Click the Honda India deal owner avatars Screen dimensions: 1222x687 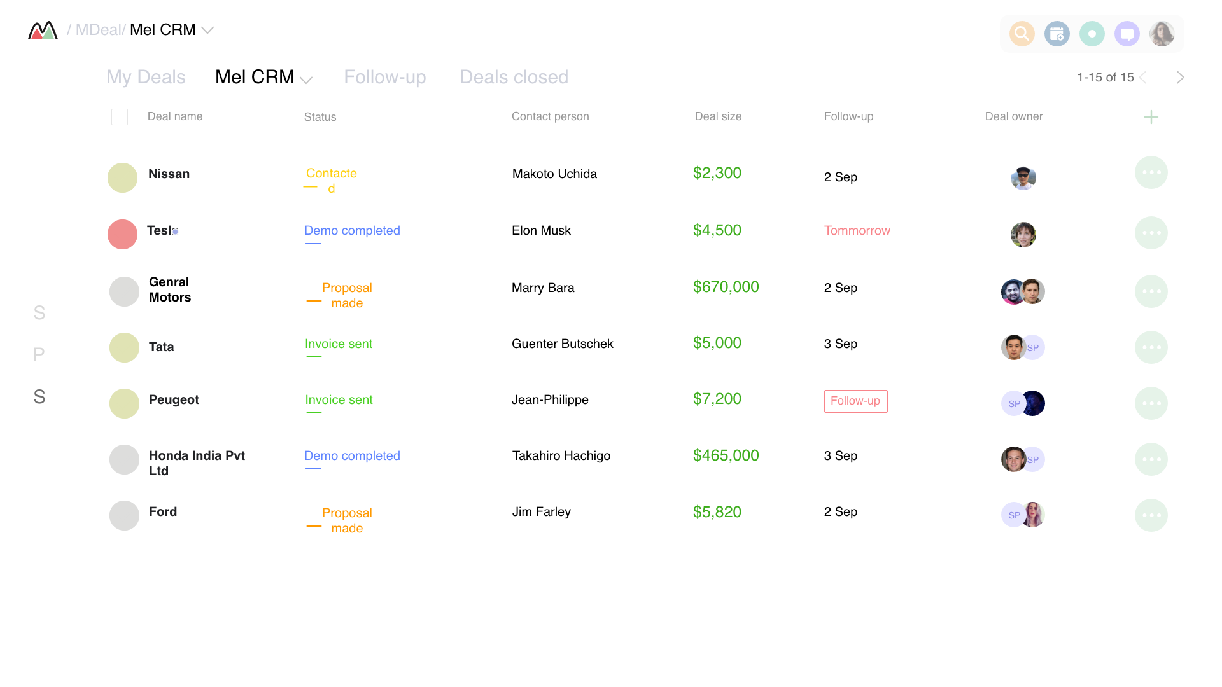(x=1023, y=459)
